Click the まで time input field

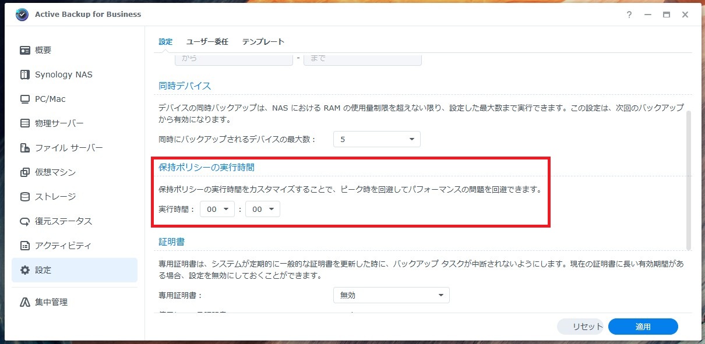click(x=362, y=59)
